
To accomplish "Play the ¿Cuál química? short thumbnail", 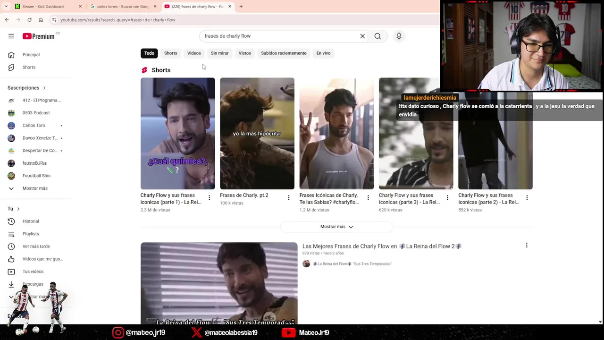I will [x=177, y=134].
